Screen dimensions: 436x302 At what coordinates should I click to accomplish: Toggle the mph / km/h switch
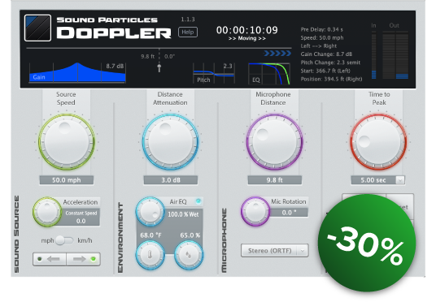pos(64,240)
